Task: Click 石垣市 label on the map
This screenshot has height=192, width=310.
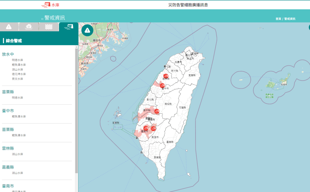Action: [x=284, y=85]
